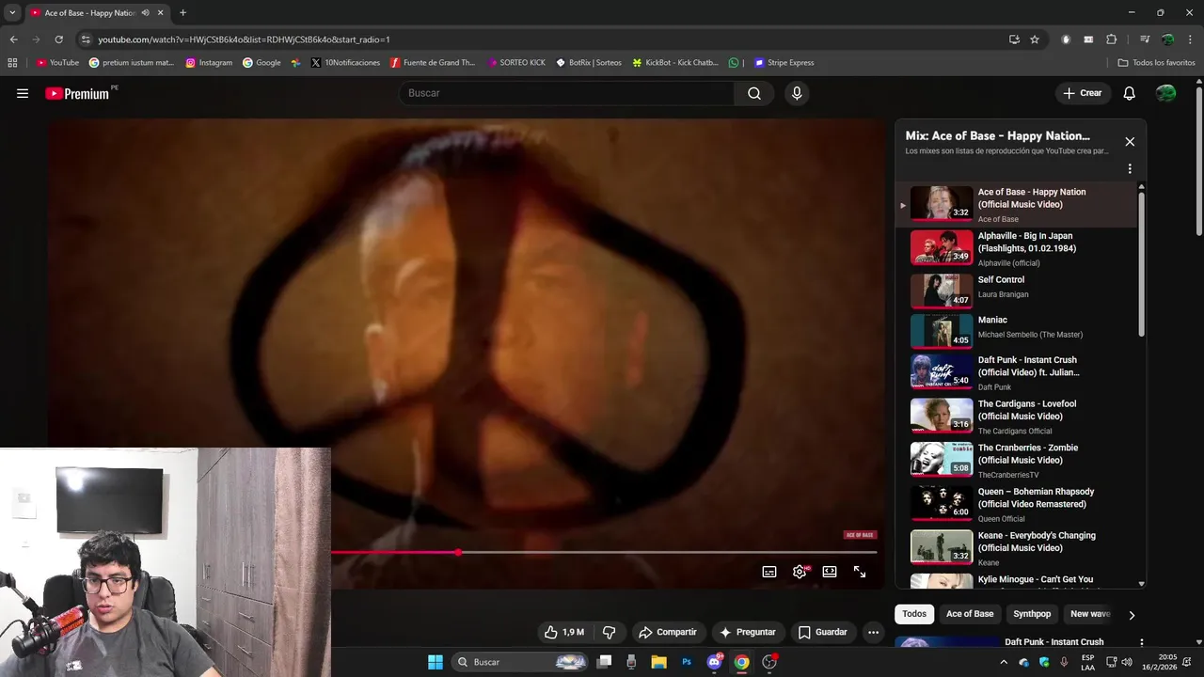Open Discord from taskbar
Viewport: 1204px width, 677px height.
(715, 662)
